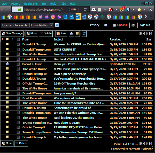This screenshot has height=153, width=155.
Task: Click the mailbox search magnifier icon
Action: tap(57, 25)
